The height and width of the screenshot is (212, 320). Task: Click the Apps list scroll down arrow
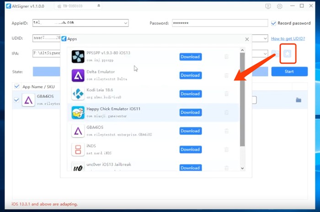[x=242, y=168]
